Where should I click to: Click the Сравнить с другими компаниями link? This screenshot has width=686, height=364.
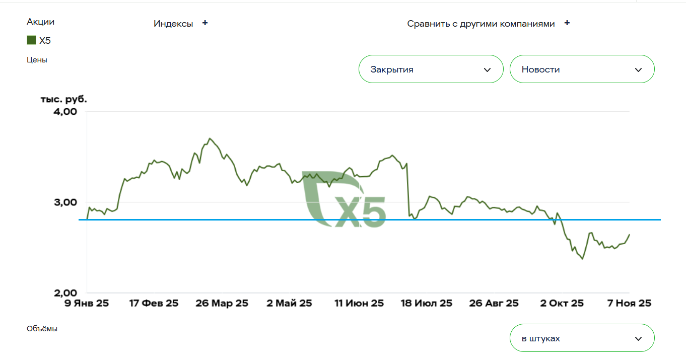pyautogui.click(x=481, y=24)
